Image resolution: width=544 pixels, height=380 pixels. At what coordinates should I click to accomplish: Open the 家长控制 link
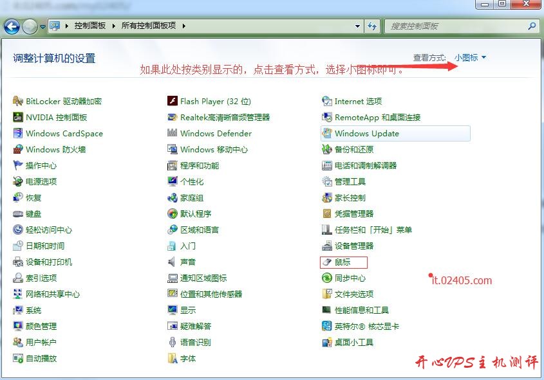[x=350, y=198]
